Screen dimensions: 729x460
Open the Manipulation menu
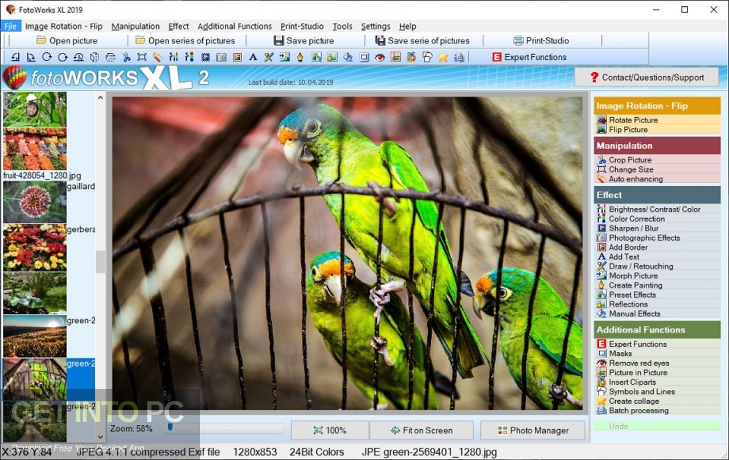[136, 26]
